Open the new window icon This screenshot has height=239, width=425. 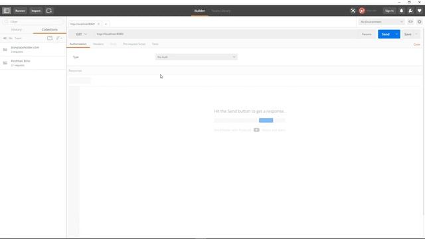coord(49,11)
